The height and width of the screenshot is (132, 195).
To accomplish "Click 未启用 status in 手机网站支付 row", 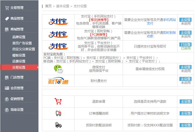I will tap(186, 23).
